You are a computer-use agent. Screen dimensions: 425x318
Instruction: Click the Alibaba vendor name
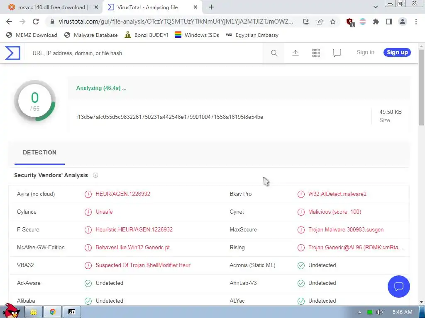pyautogui.click(x=26, y=301)
